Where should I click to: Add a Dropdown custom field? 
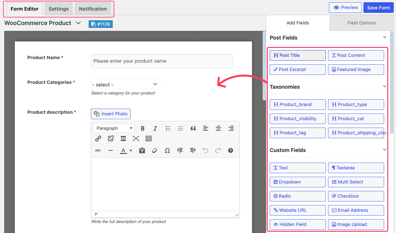(298, 182)
